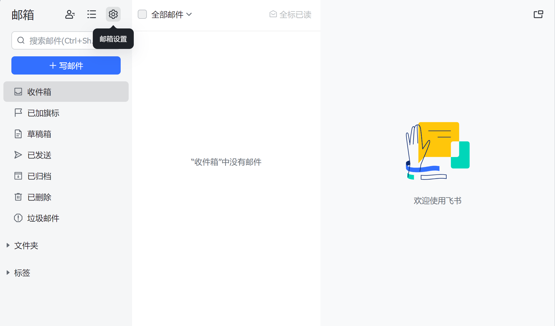Image resolution: width=555 pixels, height=326 pixels.
Task: Open the 草稿箱 drafts folder
Action: coord(39,134)
